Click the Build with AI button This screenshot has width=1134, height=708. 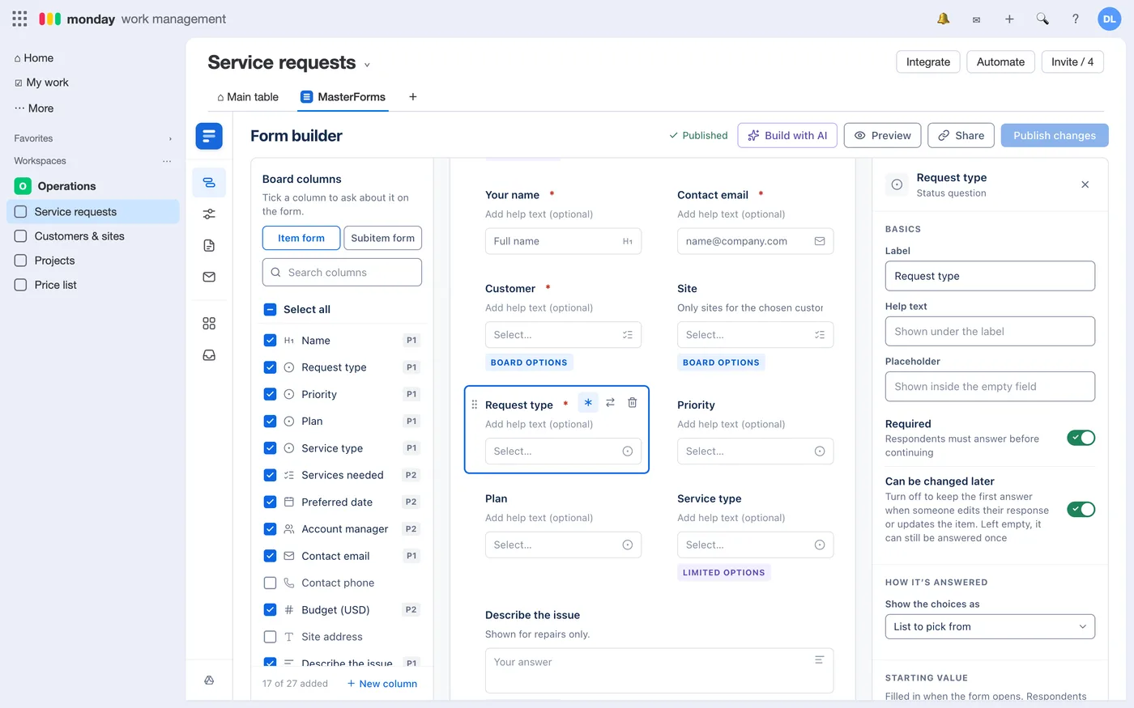pos(787,135)
